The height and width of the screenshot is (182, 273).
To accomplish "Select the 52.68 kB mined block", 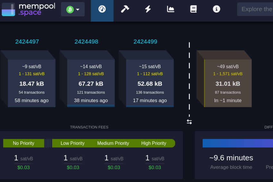I will pyautogui.click(x=150, y=83).
